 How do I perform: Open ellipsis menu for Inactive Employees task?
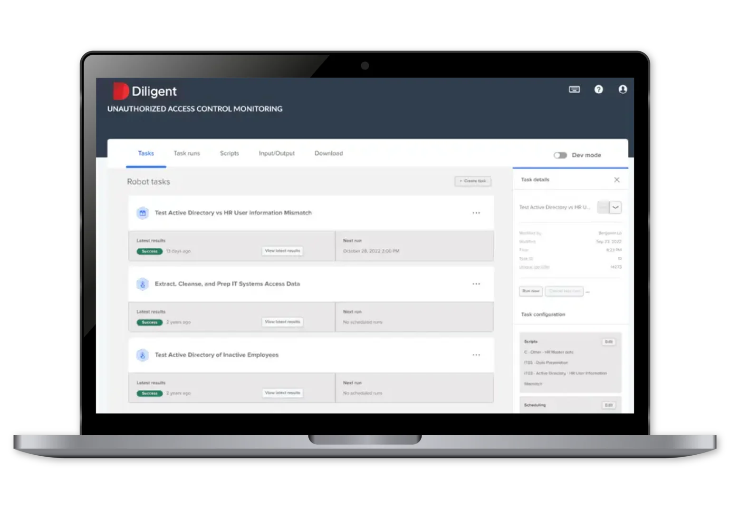click(x=476, y=355)
